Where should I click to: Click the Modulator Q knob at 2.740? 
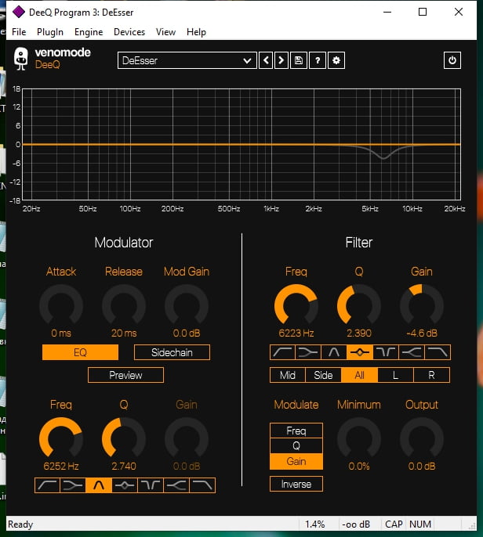[x=124, y=438]
